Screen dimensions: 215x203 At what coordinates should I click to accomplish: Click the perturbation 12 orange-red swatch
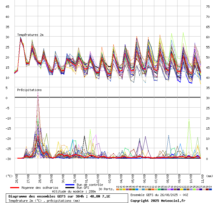click(x=153, y=189)
